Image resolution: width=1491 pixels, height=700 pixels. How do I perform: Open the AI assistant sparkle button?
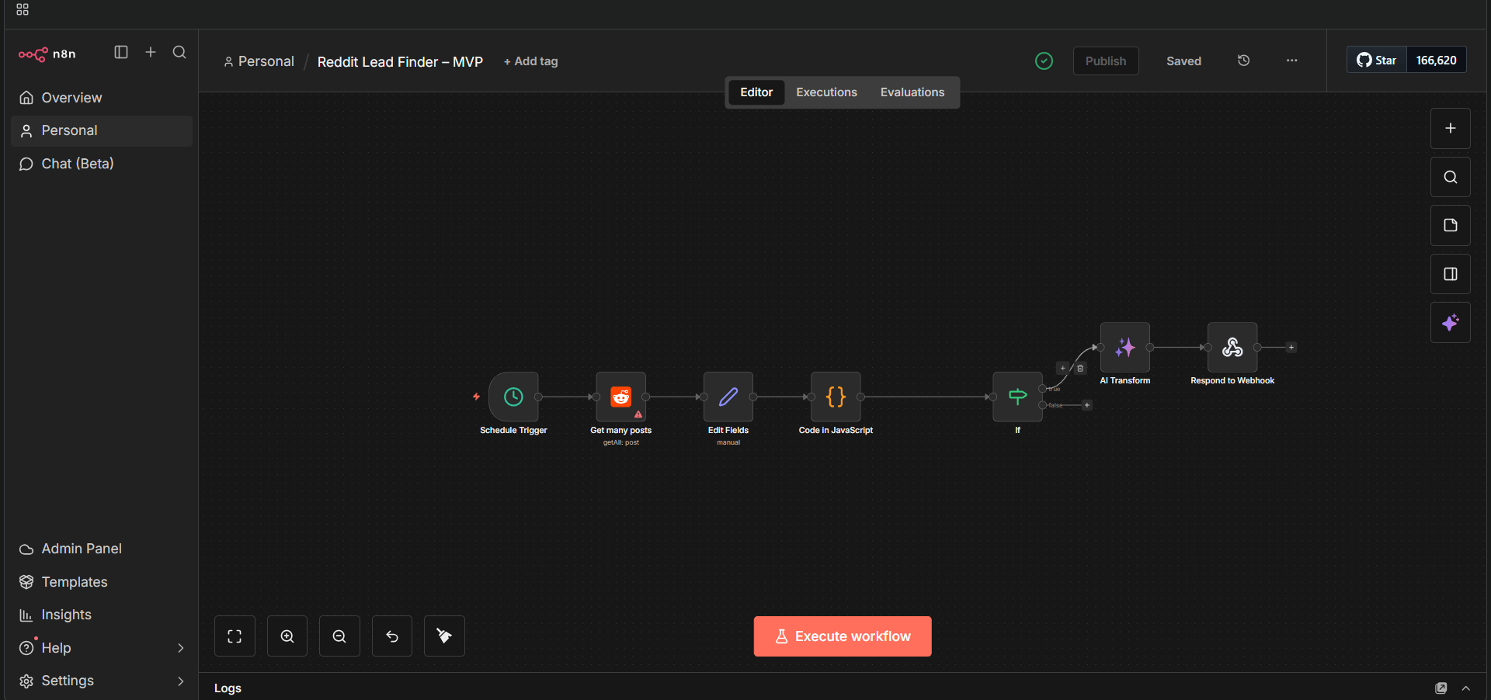tap(1450, 322)
